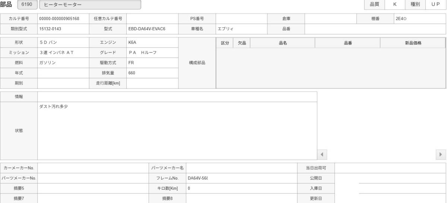Click the empty 倉庫 field

click(330, 19)
